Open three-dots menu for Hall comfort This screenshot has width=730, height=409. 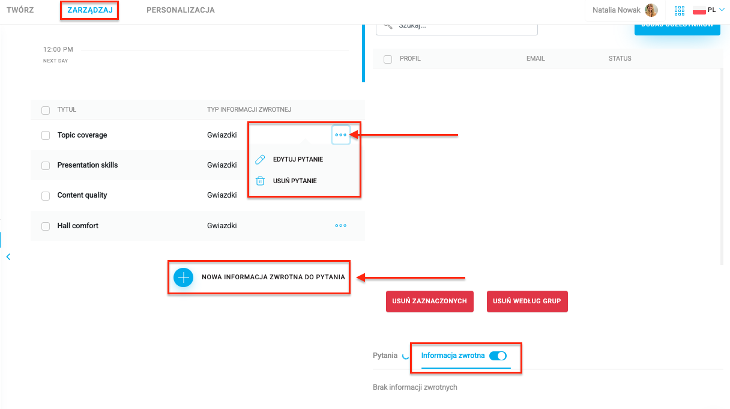tap(341, 226)
